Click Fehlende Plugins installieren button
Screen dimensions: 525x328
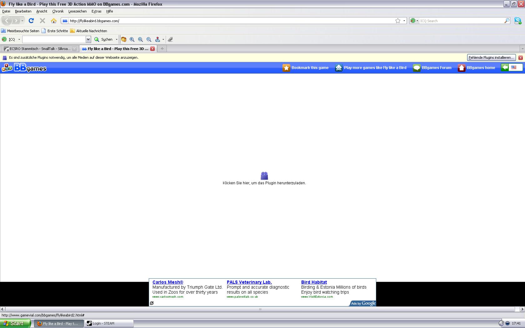[491, 57]
